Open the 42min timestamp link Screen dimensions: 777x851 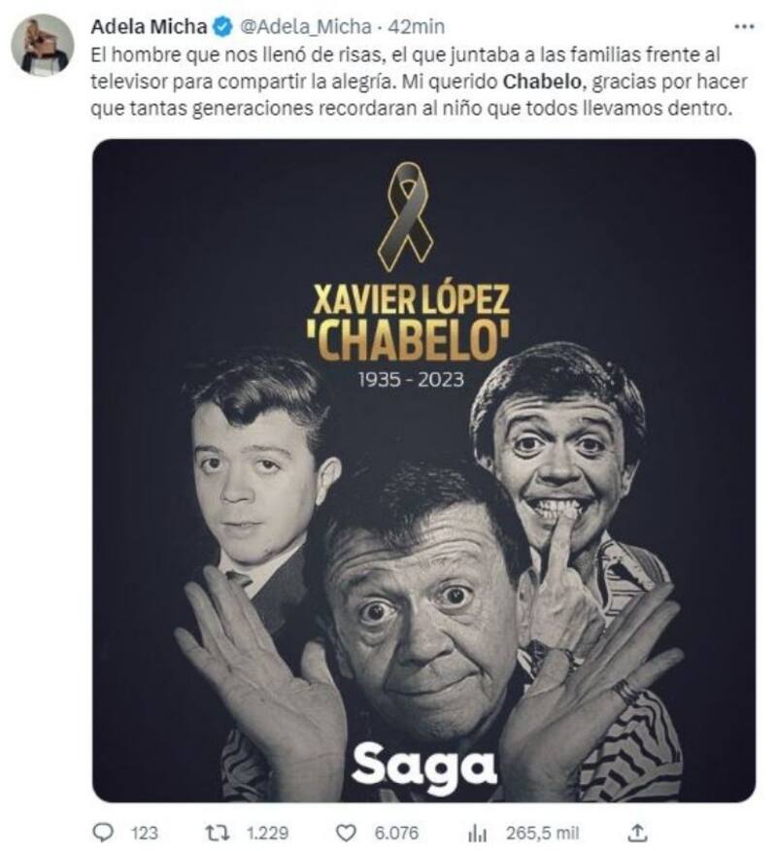pyautogui.click(x=416, y=26)
